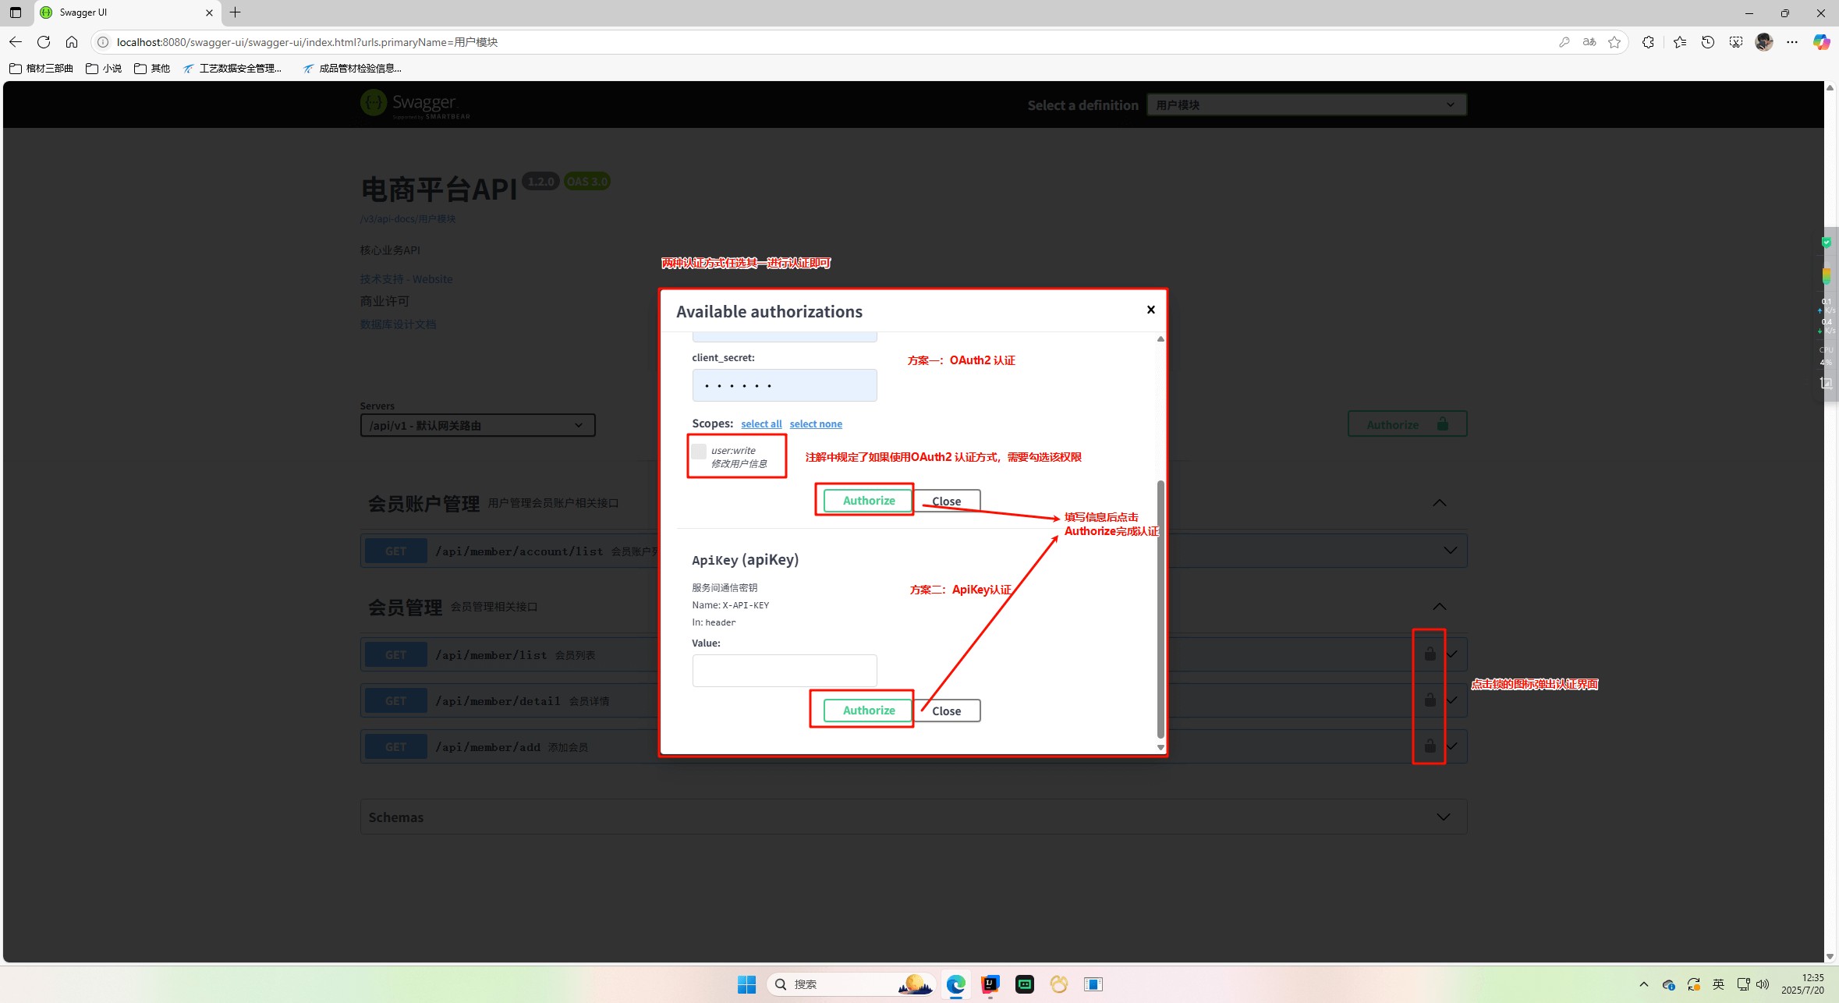1839x1003 pixels.
Task: Open the Select a definition dropdown
Action: 1306,105
